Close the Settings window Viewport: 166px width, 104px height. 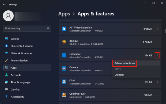tap(162, 3)
